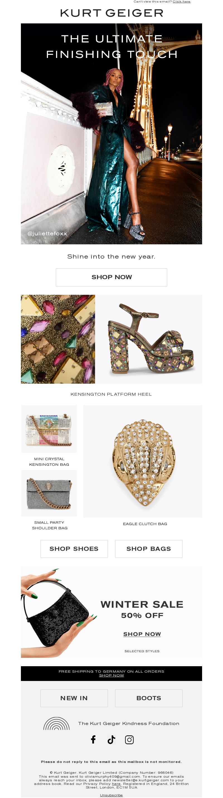The height and width of the screenshot is (798, 223).
Task: Open the Privacy Policy 'here' link
Action: click(116, 784)
